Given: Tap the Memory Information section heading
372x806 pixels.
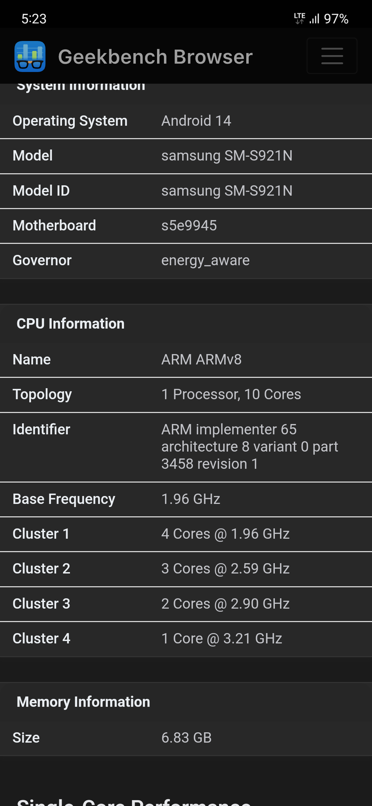Looking at the screenshot, I should point(83,702).
